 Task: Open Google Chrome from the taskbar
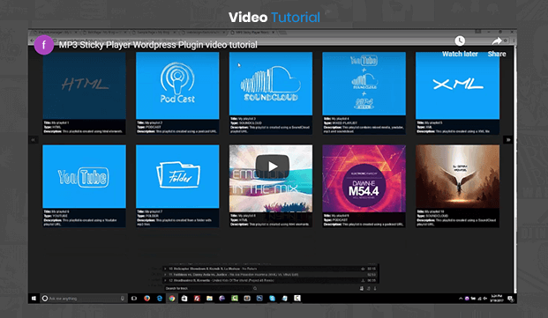coord(172,299)
